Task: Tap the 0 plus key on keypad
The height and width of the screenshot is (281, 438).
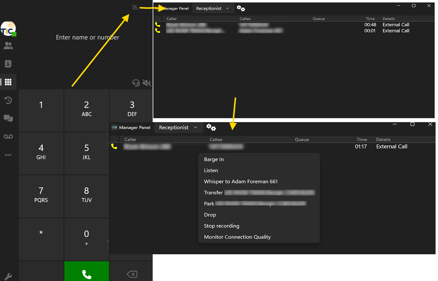Action: [86, 239]
